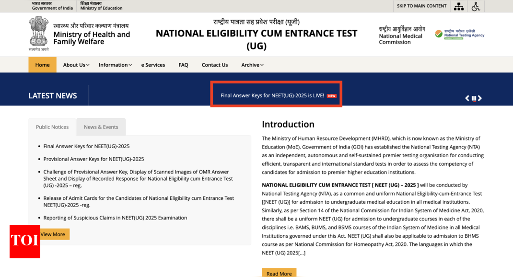This screenshot has width=513, height=277.
Task: Click the Government of India emblem logo
Action: tap(38, 33)
